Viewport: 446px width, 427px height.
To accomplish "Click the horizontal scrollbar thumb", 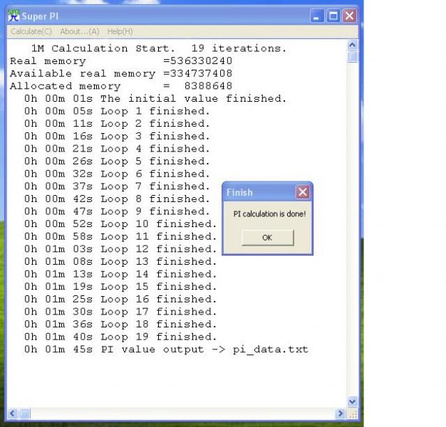I will [24, 413].
